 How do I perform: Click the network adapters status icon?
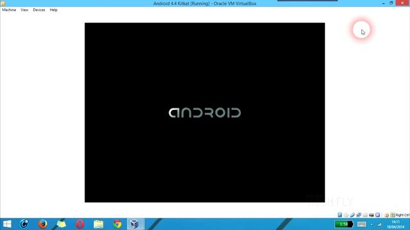click(359, 215)
